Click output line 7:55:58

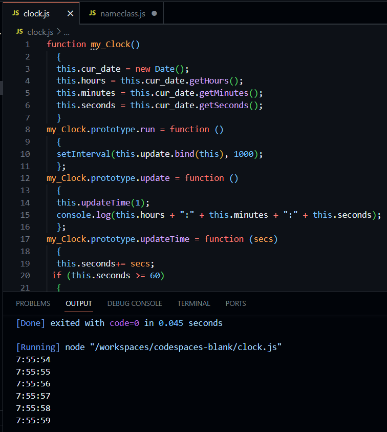point(33,408)
